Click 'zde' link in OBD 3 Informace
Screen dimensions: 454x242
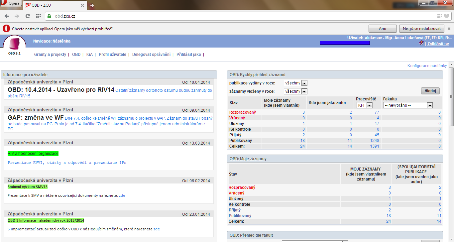click(157, 229)
